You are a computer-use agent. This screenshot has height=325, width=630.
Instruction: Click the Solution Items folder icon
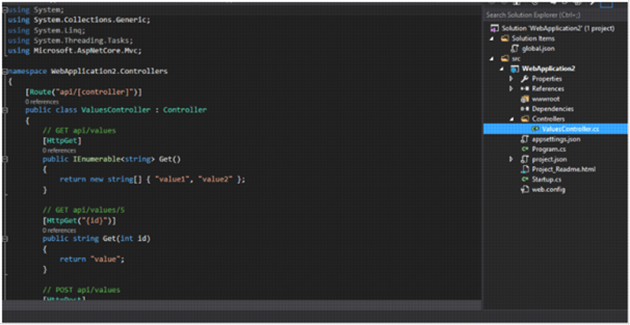[505, 39]
